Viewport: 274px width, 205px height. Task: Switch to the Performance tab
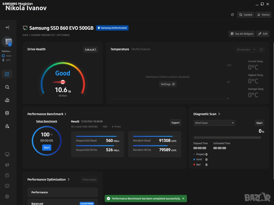[141, 49]
